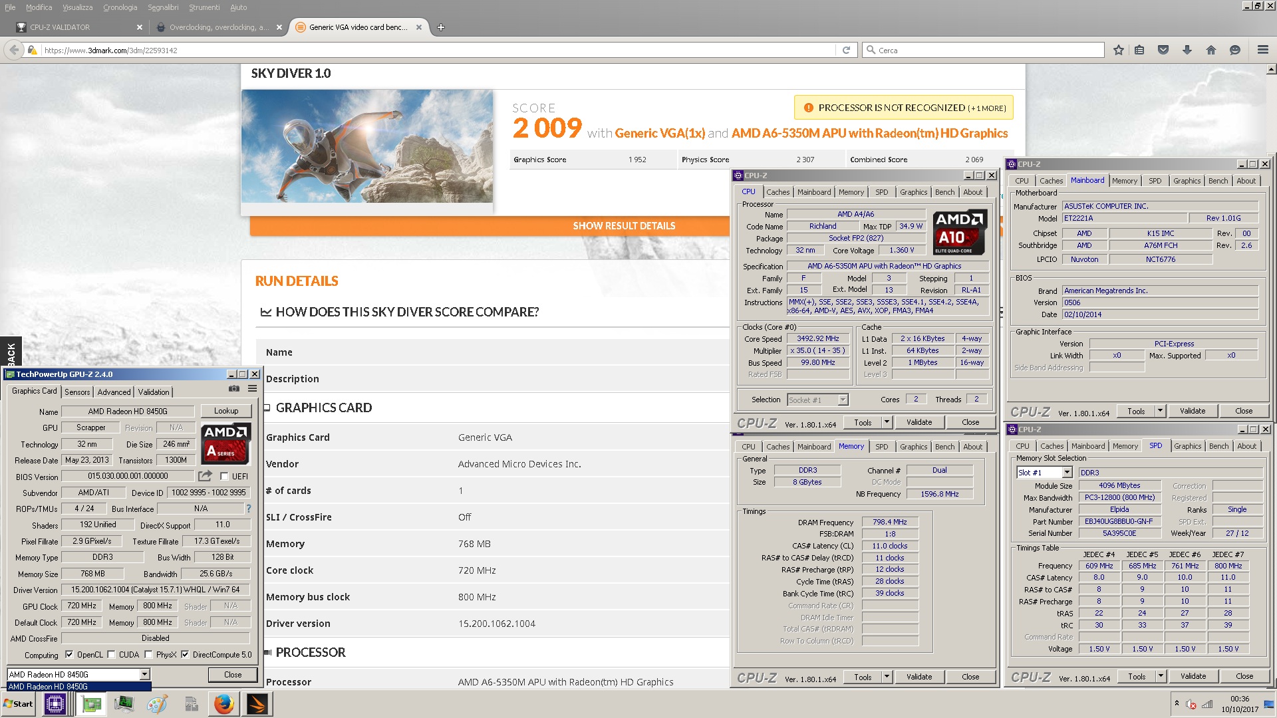This screenshot has width=1277, height=718.
Task: Open the Segnalibri menu
Action: [x=163, y=7]
